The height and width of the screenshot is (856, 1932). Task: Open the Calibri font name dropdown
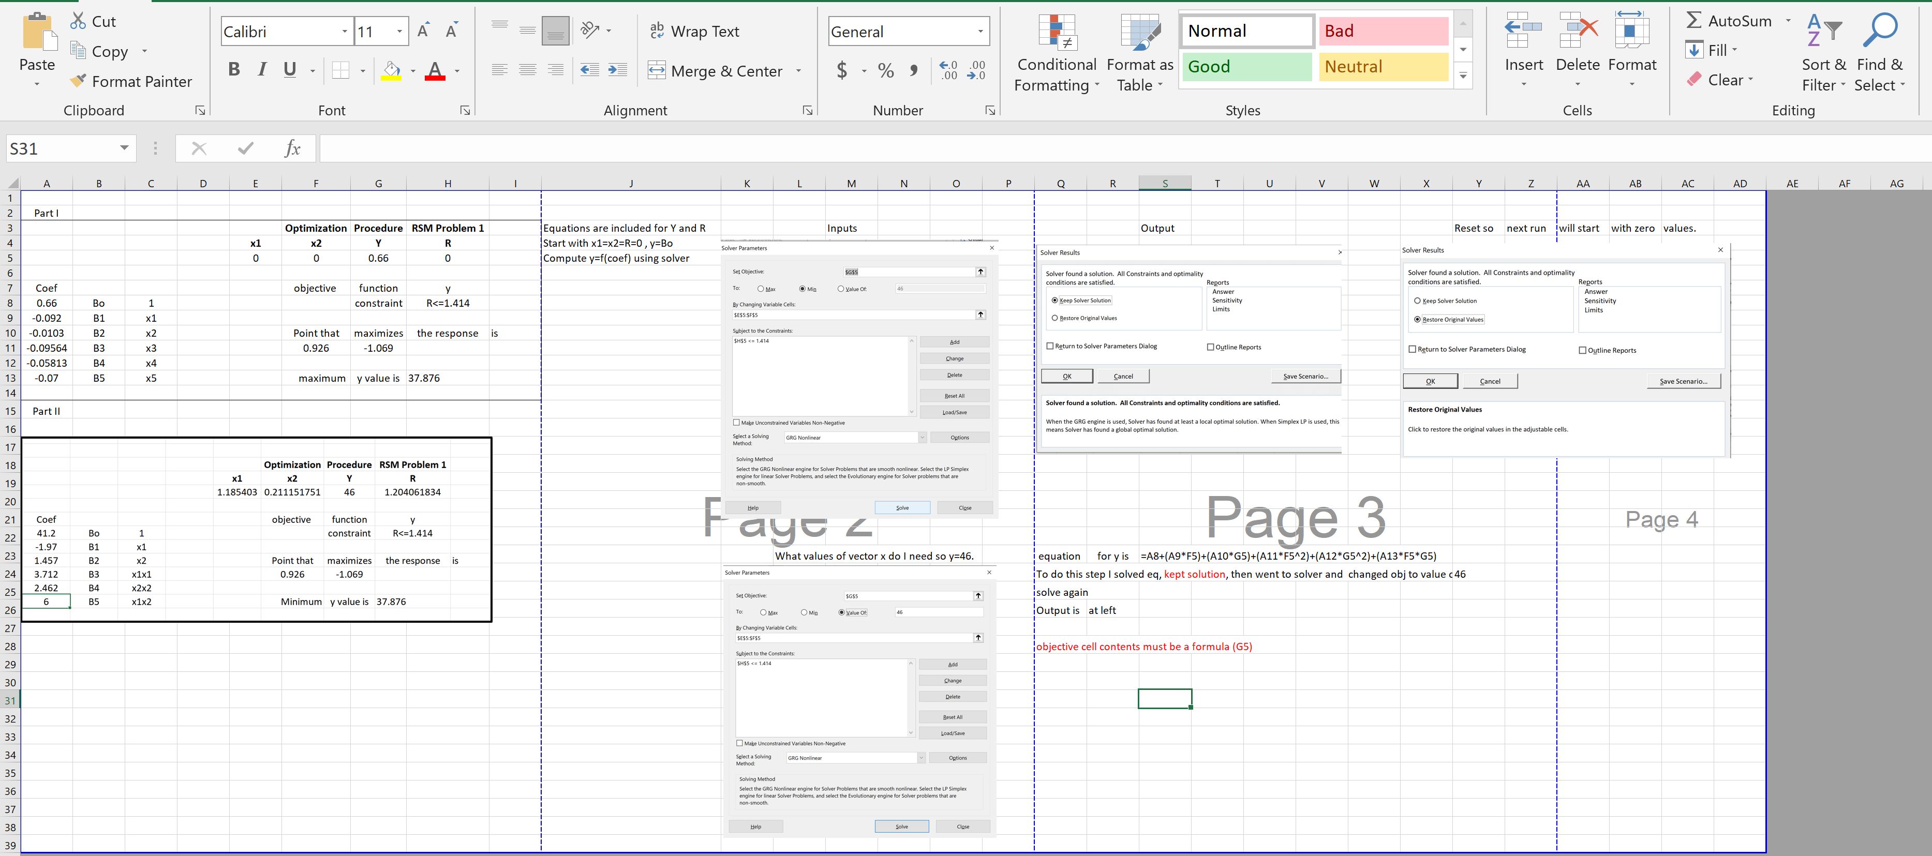[344, 32]
